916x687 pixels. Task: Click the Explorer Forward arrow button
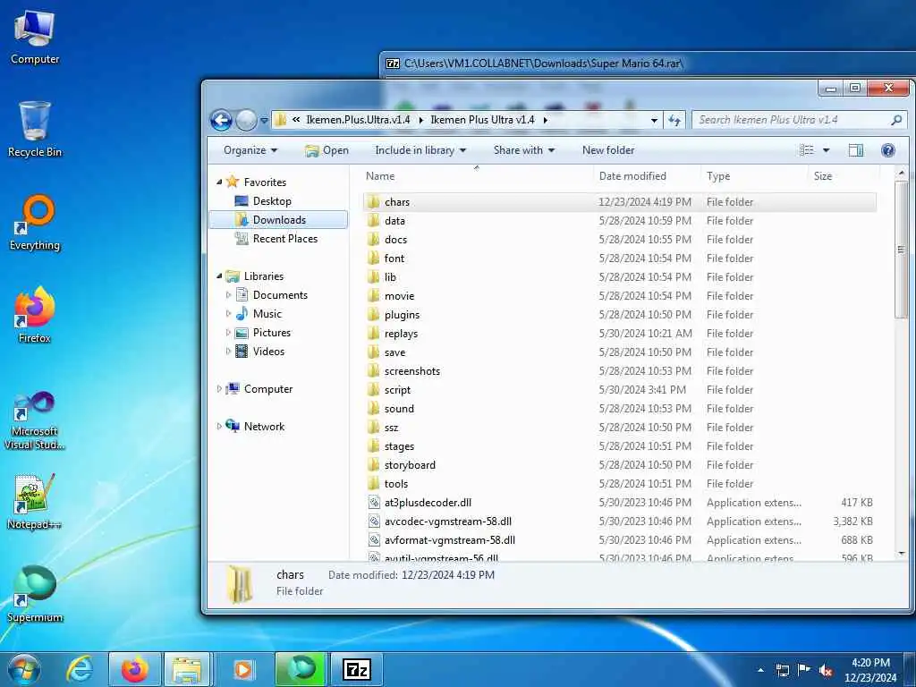point(246,121)
